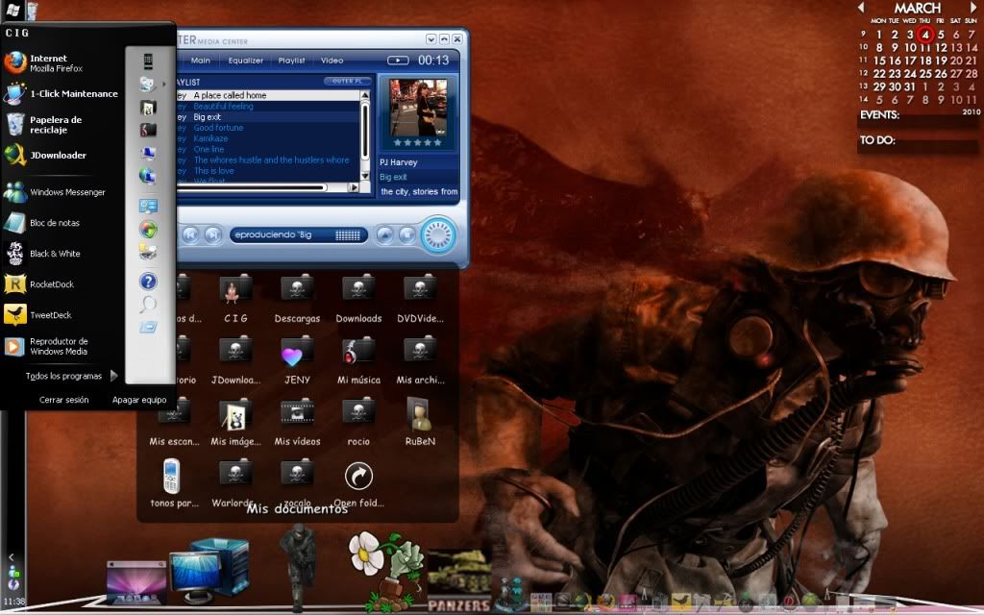Click Windows start flag button
The height and width of the screenshot is (615, 984).
(x=12, y=10)
